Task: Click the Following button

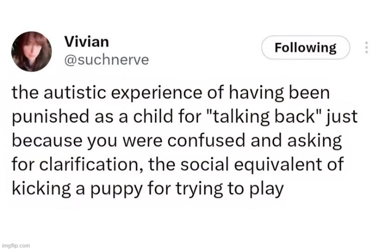Action: 305,48
